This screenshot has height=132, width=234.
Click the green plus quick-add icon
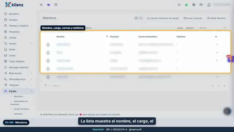click(x=186, y=5)
